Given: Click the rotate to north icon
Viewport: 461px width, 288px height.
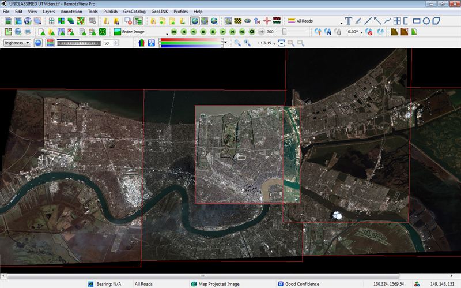Looking at the screenshot, I should click(327, 32).
